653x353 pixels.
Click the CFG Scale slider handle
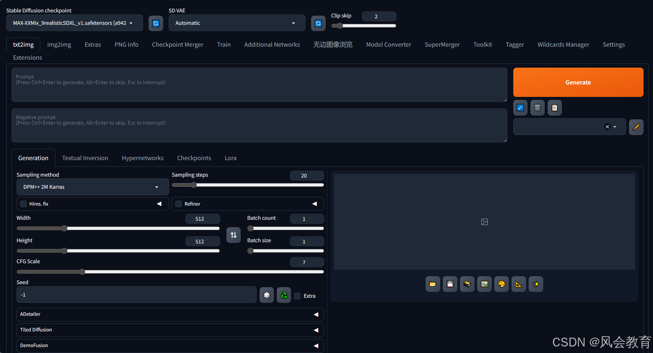tap(82, 272)
